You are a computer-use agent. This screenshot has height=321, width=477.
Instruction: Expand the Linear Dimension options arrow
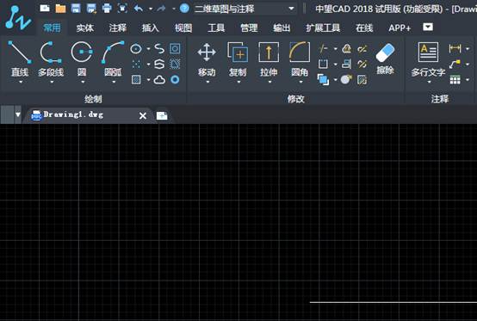[x=468, y=49]
